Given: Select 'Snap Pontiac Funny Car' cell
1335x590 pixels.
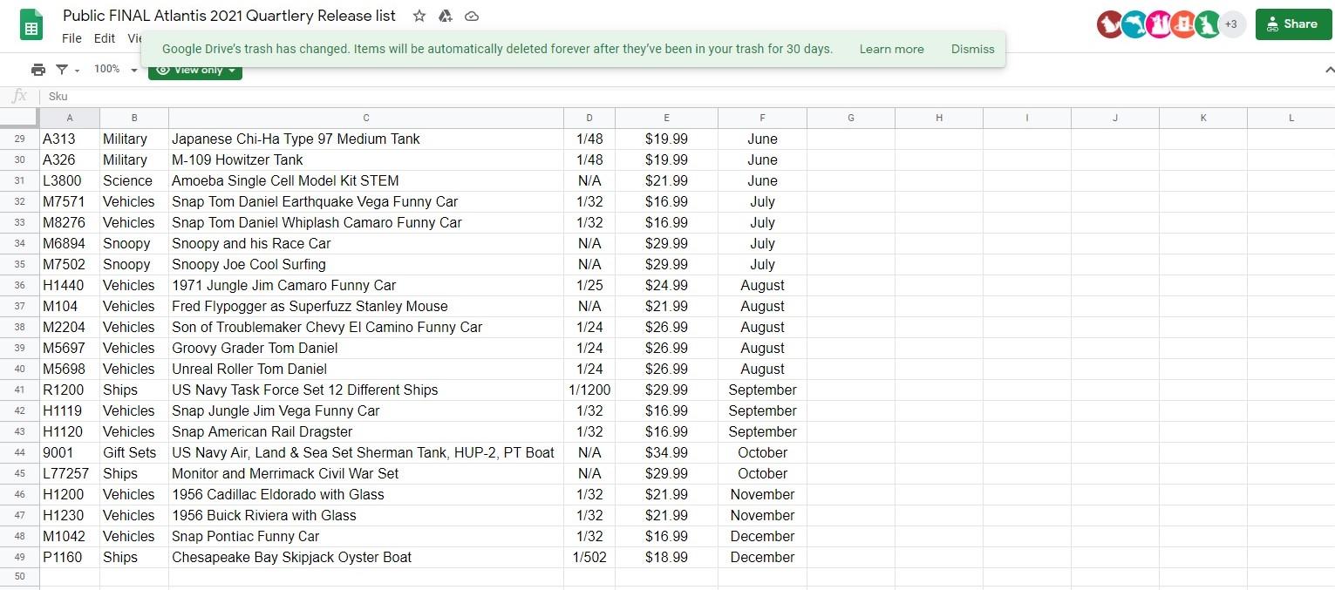Looking at the screenshot, I should [x=366, y=537].
